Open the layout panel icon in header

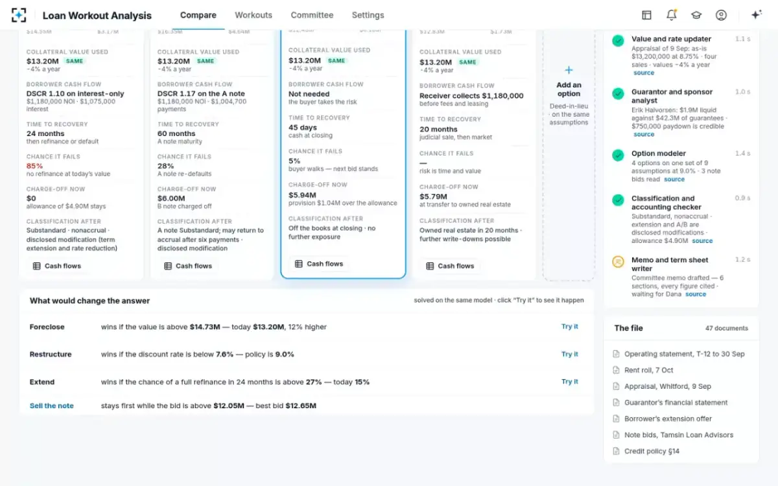point(646,15)
